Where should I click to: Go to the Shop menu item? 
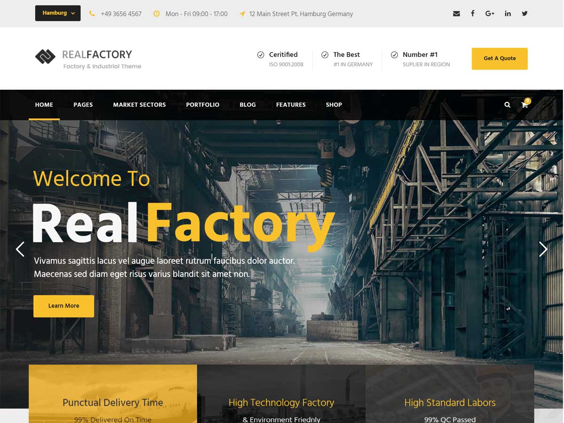(x=334, y=105)
